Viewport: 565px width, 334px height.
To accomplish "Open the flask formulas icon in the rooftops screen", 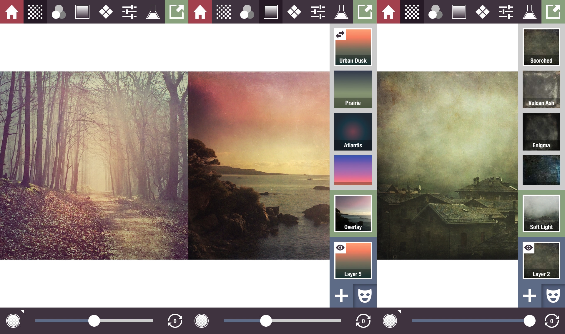I will tap(530, 12).
